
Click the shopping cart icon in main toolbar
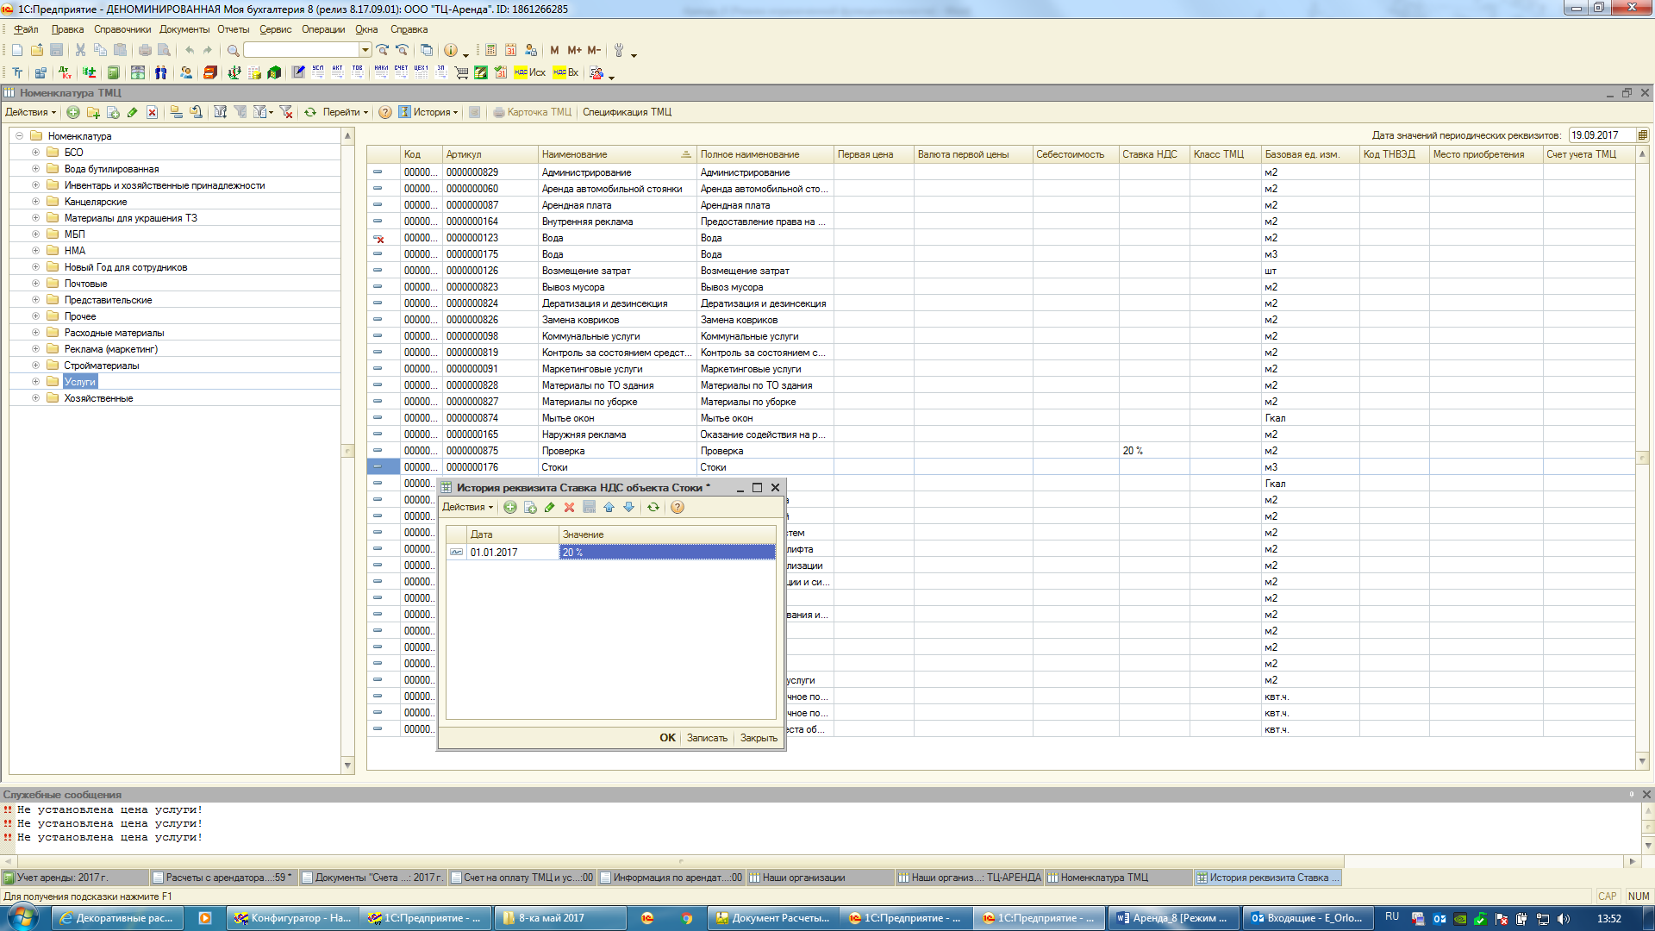[x=461, y=73]
